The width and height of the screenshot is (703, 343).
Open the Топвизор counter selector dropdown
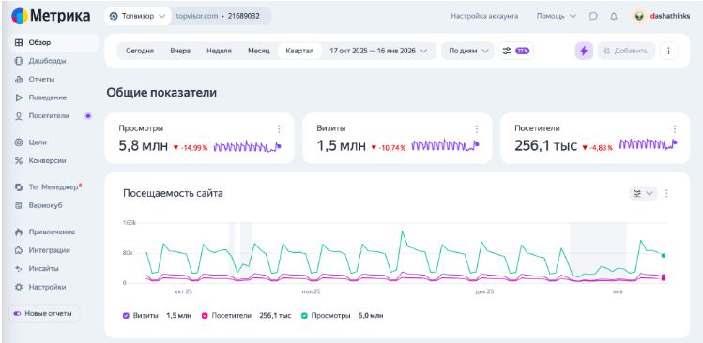[x=138, y=16]
